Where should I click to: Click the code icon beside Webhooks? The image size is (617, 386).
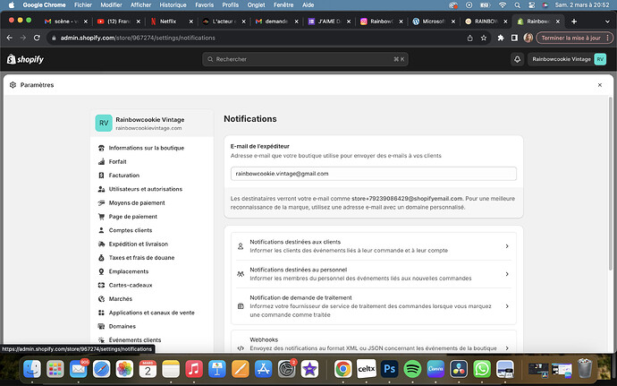coord(241,348)
